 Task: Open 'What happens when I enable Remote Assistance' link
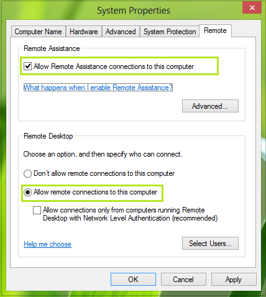98,88
